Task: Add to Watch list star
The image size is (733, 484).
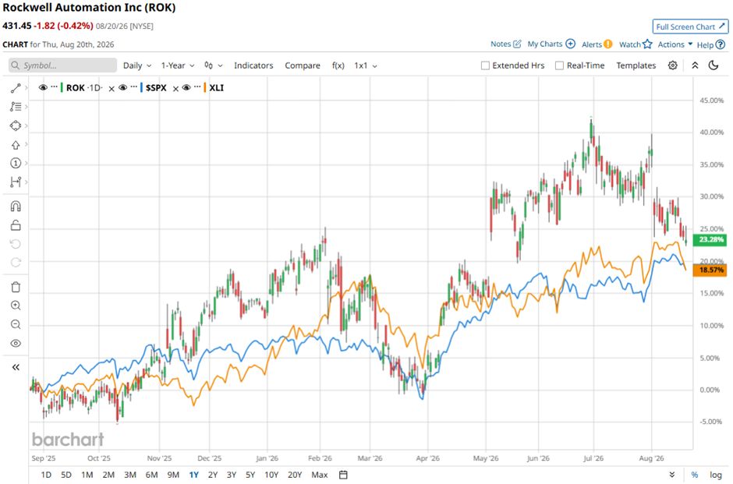Action: point(636,44)
